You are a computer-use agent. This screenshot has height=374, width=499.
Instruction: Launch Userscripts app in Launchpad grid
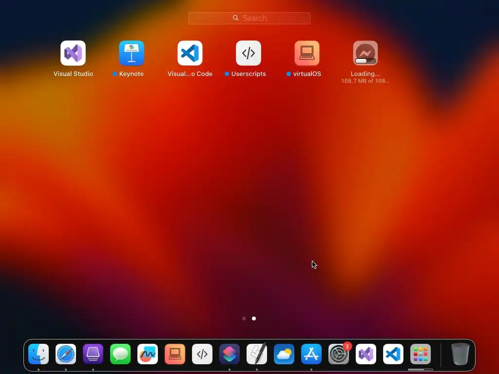pyautogui.click(x=249, y=53)
